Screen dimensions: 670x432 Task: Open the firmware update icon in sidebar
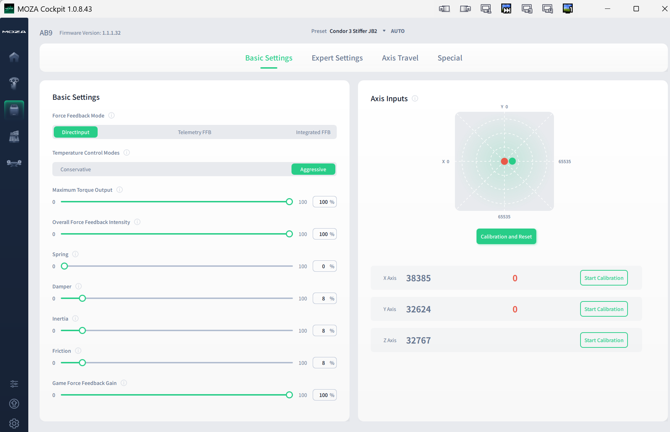[x=14, y=404]
